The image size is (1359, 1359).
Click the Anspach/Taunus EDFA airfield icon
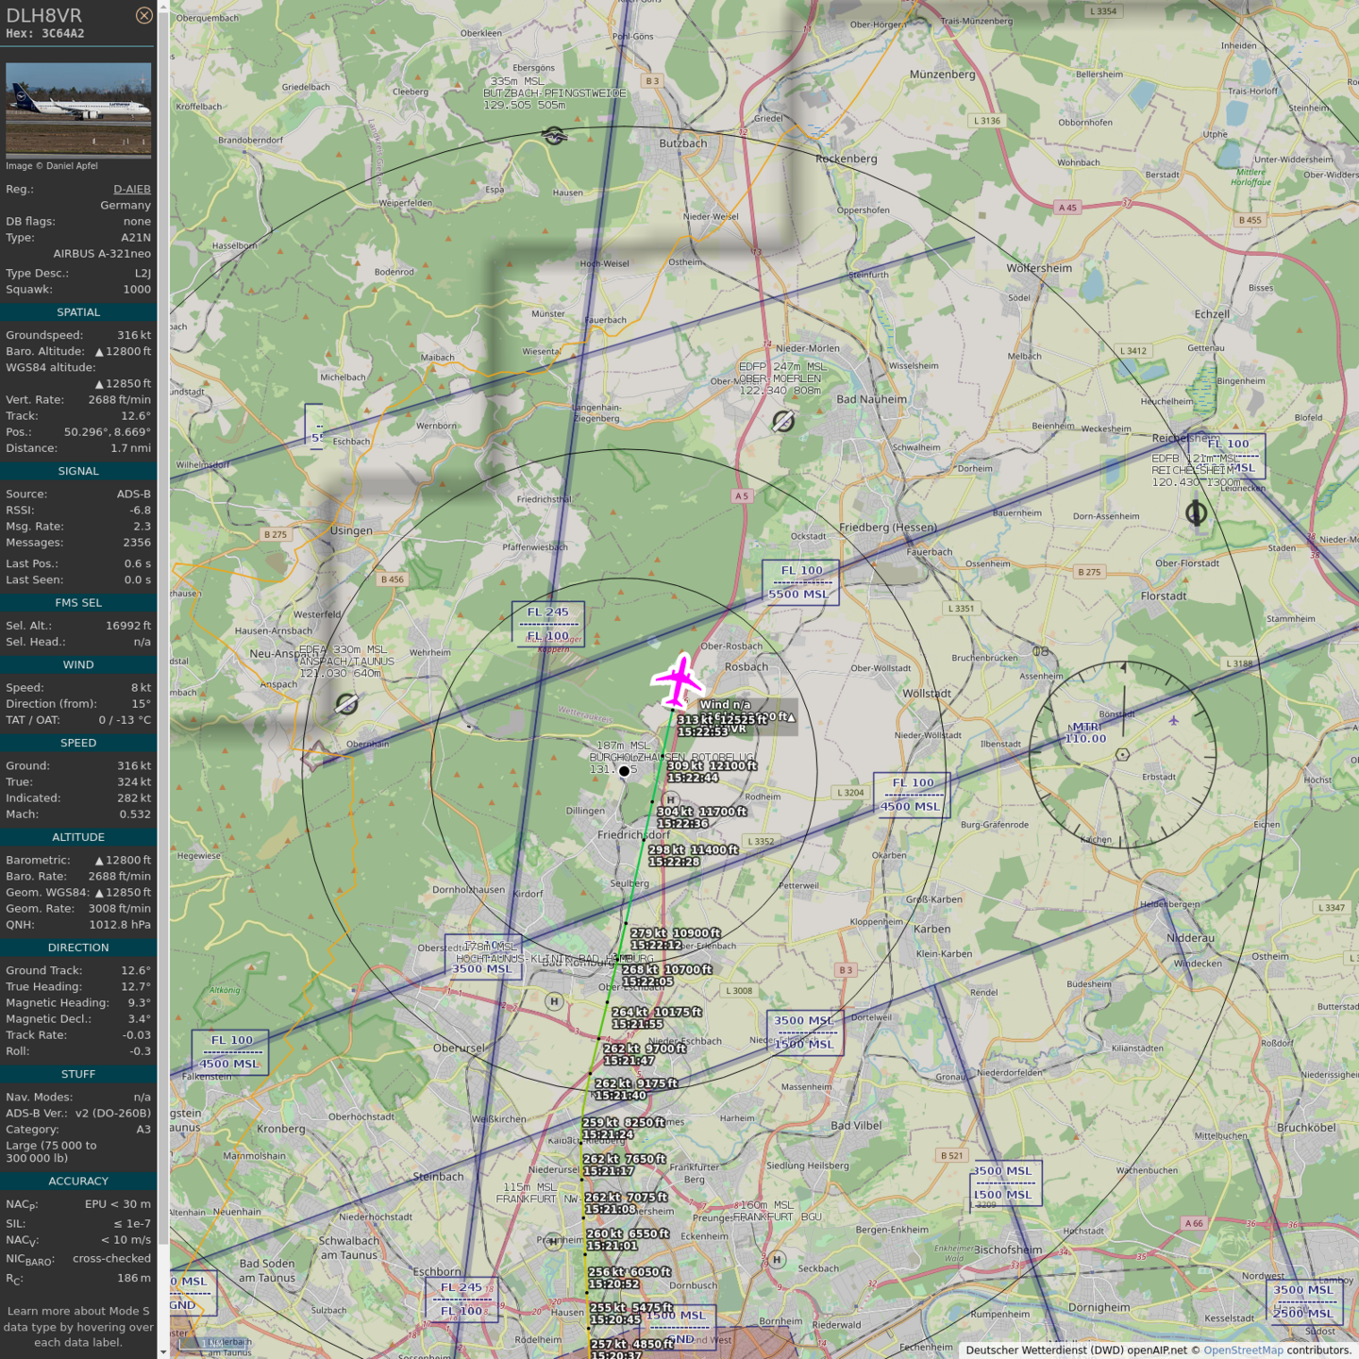tap(346, 704)
